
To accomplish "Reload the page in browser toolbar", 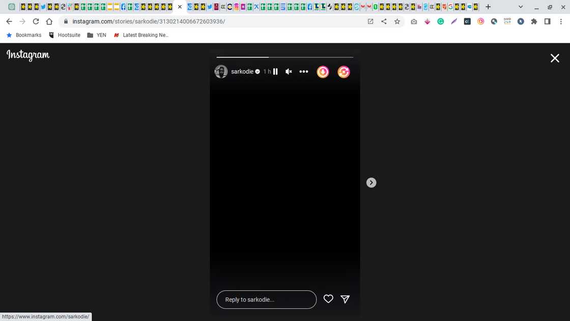I will click(36, 21).
